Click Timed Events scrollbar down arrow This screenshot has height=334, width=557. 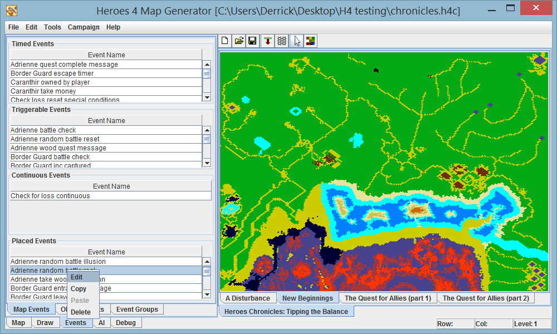(x=207, y=97)
